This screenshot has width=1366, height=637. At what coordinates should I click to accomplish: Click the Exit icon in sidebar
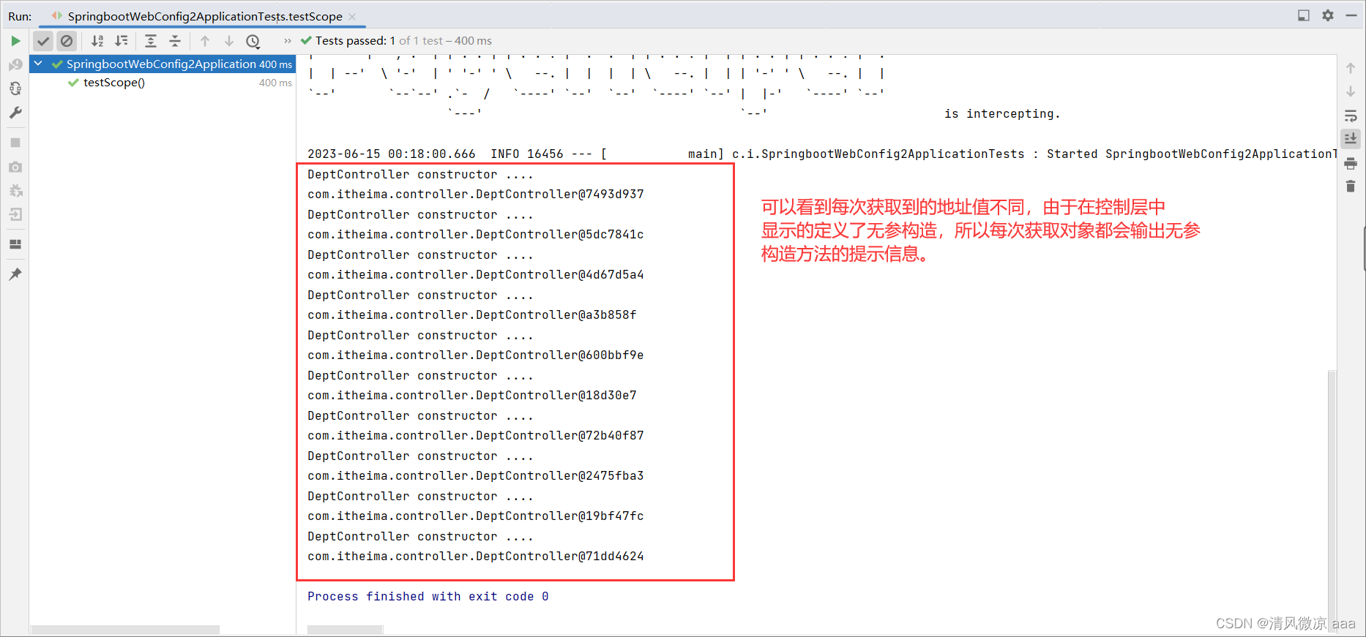point(15,214)
